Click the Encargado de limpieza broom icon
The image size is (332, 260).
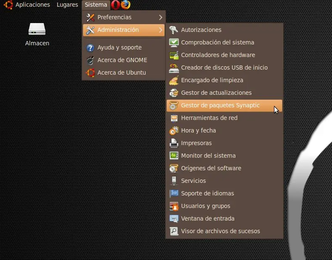(x=174, y=81)
